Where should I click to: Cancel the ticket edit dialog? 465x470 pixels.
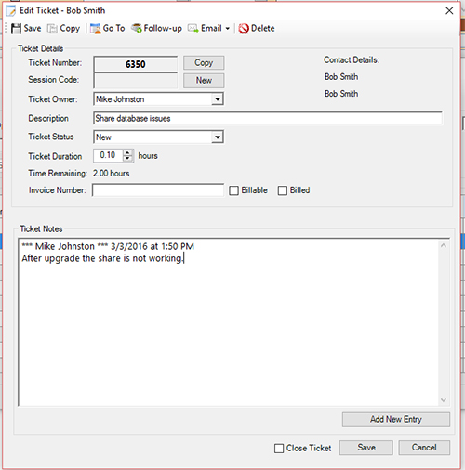click(x=424, y=448)
